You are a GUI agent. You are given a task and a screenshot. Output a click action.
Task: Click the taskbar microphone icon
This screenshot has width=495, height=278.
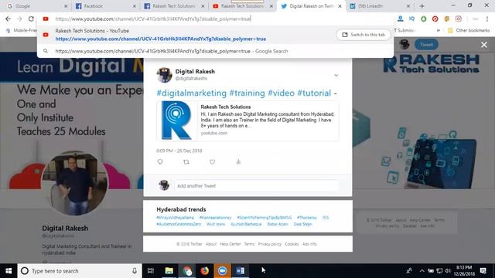pos(135,271)
